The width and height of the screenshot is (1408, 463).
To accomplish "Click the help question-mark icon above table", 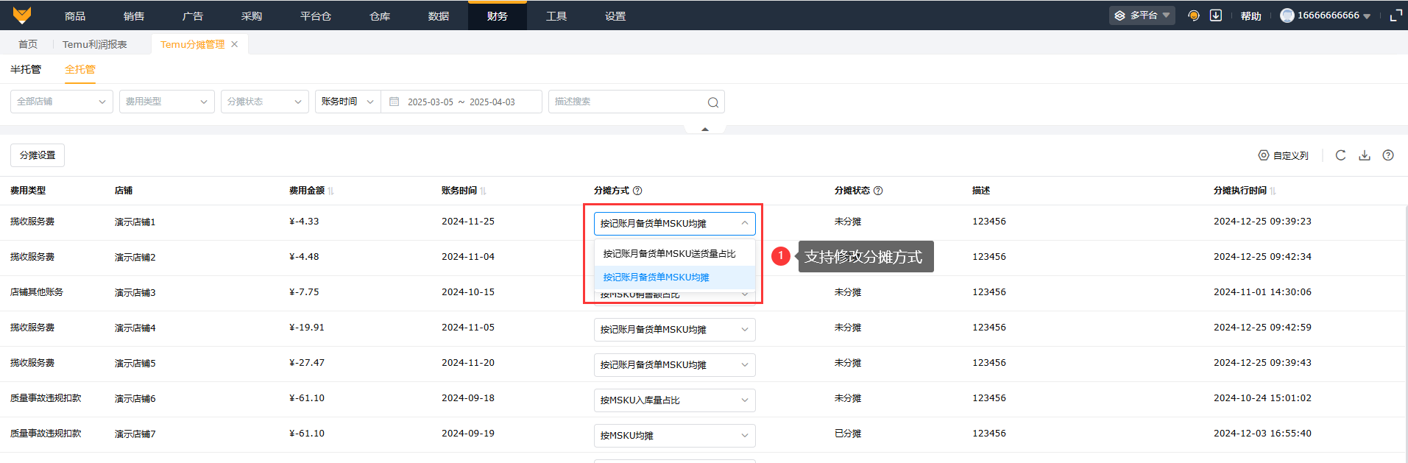I will tap(1388, 155).
